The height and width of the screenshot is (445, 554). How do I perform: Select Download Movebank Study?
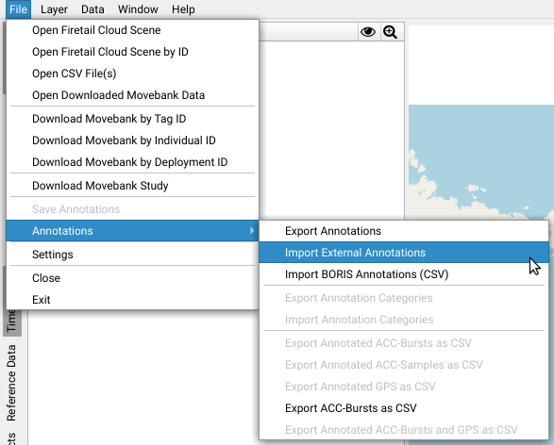132,186
